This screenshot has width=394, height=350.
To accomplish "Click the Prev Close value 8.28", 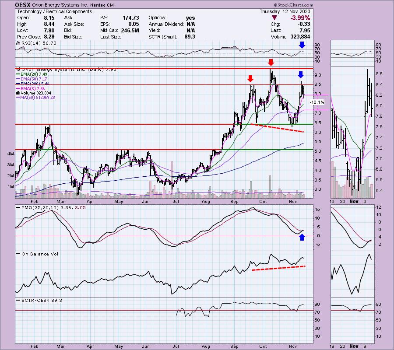I will [49, 37].
